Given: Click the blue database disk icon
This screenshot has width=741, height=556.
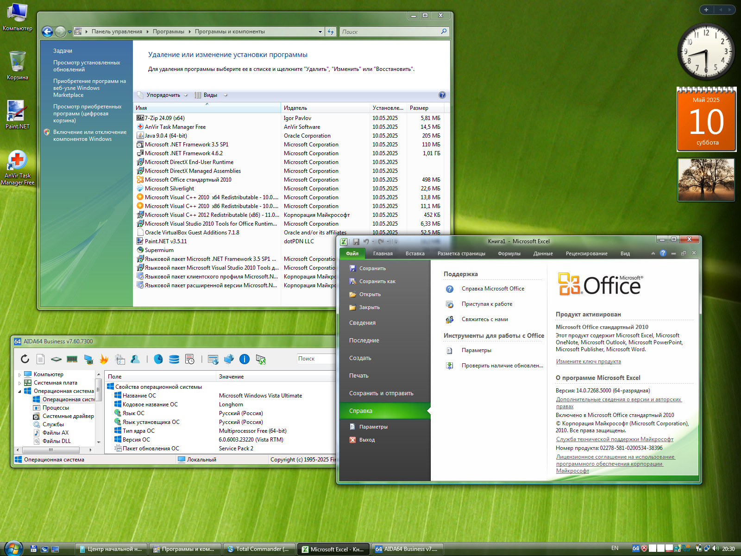Looking at the screenshot, I should click(x=174, y=359).
